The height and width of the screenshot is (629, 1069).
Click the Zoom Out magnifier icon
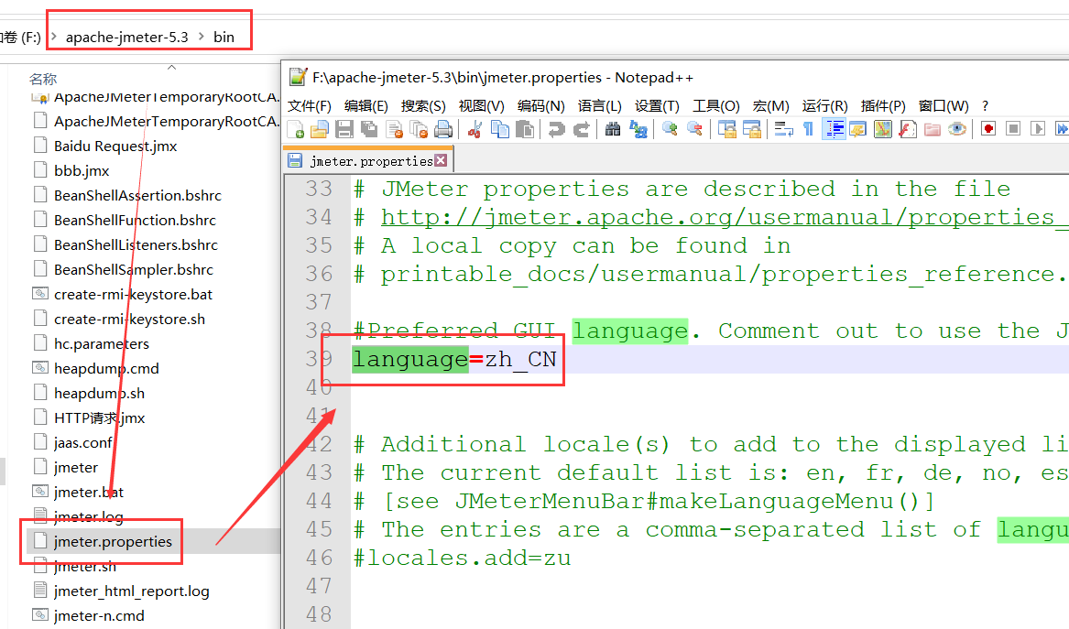coord(694,129)
